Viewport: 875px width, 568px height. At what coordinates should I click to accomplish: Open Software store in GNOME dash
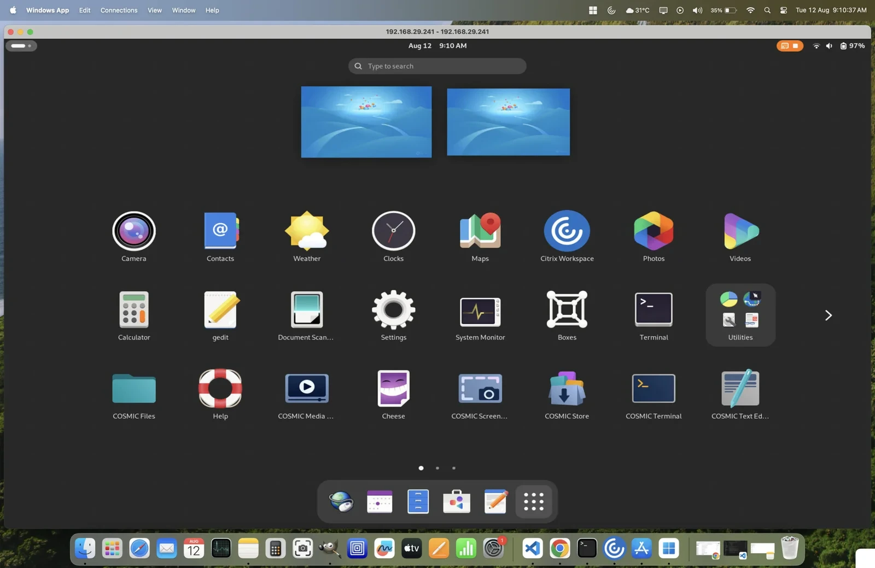point(457,501)
